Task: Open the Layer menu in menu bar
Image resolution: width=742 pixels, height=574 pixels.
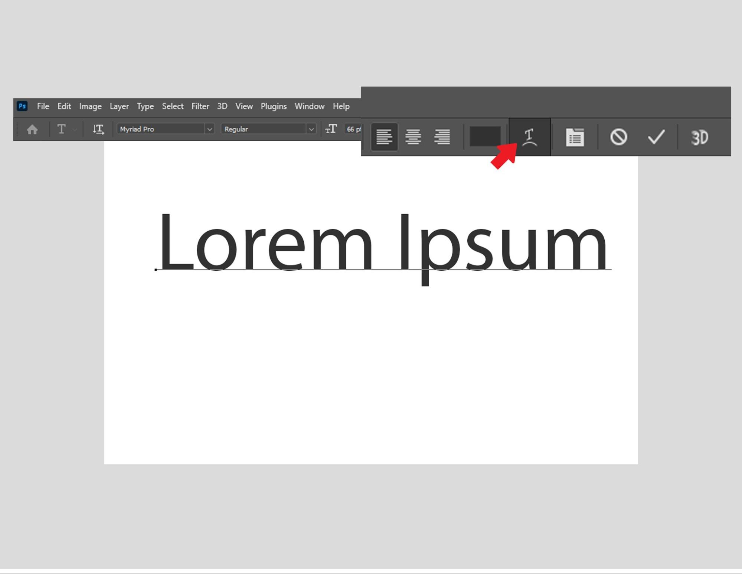Action: click(x=118, y=106)
